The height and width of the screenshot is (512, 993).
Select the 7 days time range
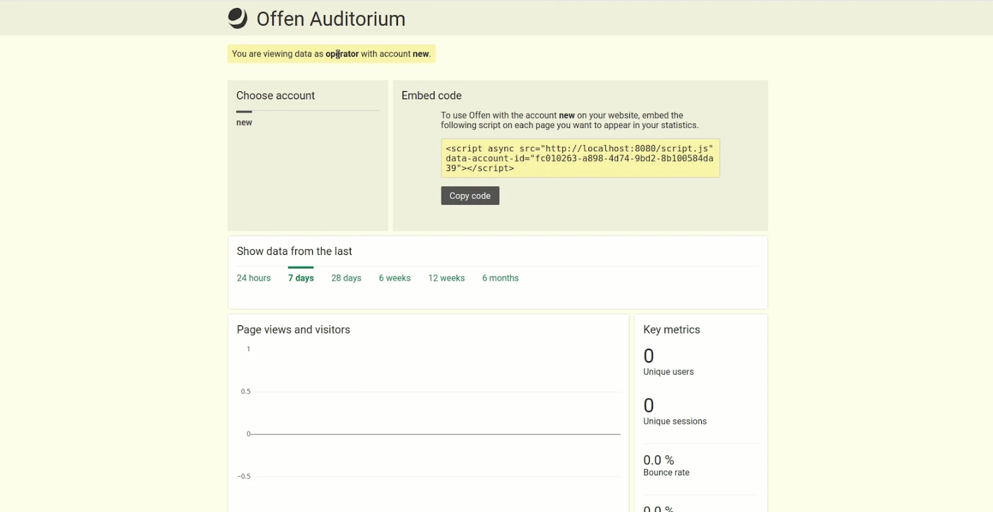pyautogui.click(x=301, y=278)
